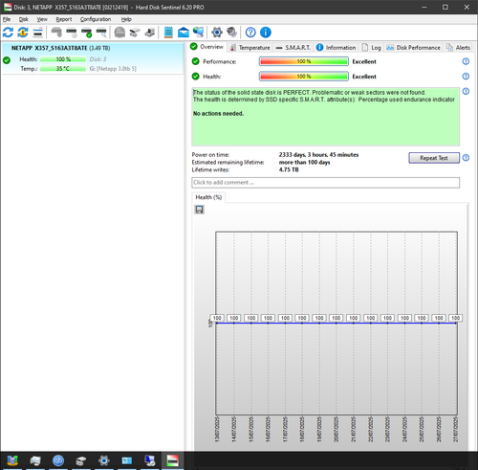478x470 pixels.
Task: Click the help icon next to Performance
Action: 466,61
